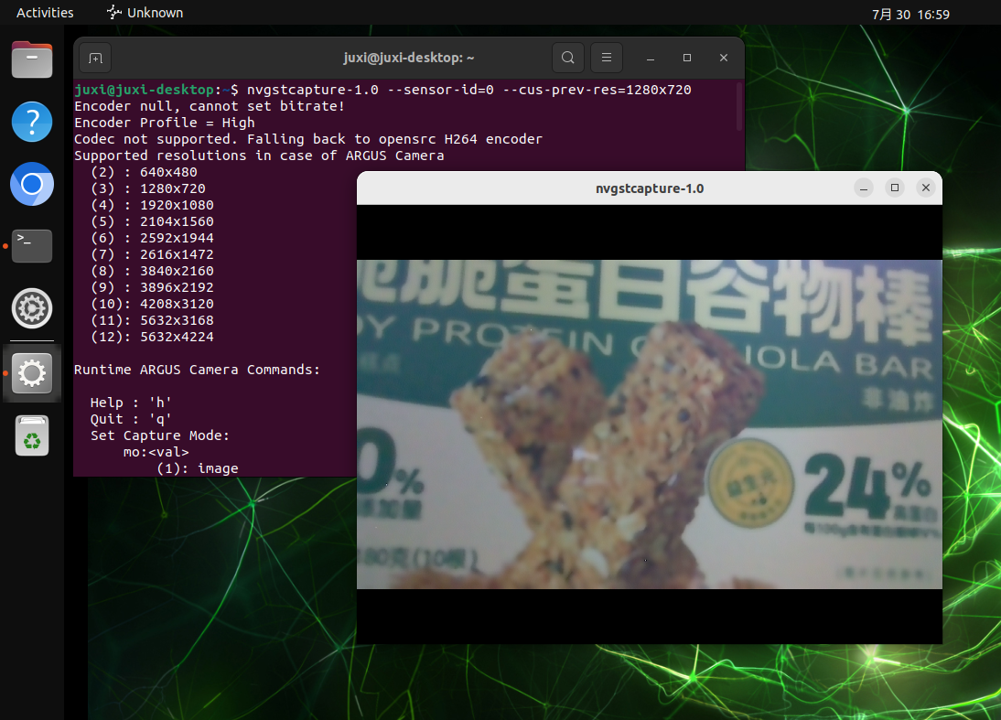
Task: Open the Help app in the dock
Action: 32,122
